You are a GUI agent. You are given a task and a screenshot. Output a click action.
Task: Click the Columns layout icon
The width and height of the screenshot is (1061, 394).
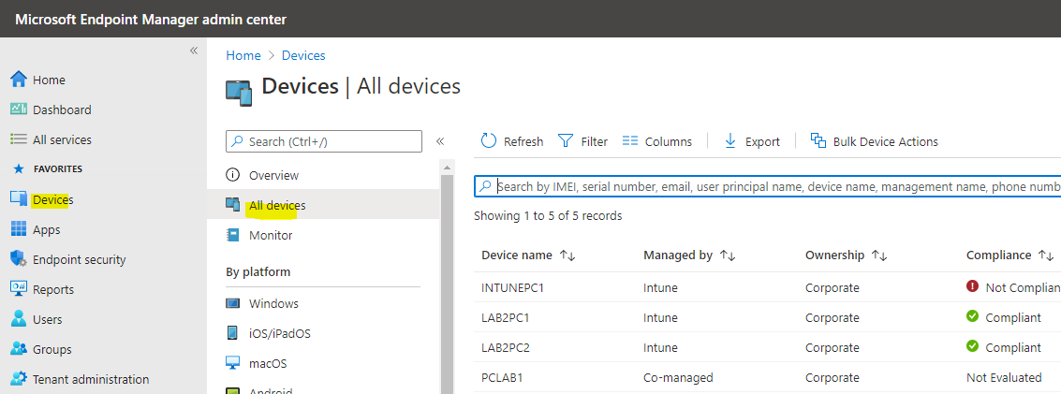(x=630, y=140)
